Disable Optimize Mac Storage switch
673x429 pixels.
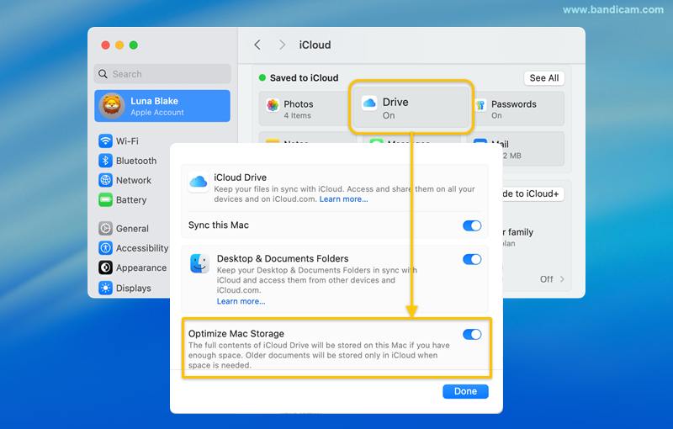click(472, 334)
